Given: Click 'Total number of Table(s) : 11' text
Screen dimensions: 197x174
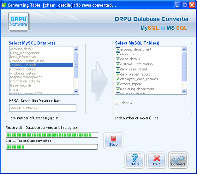Looking at the screenshot, I should [x=137, y=118].
